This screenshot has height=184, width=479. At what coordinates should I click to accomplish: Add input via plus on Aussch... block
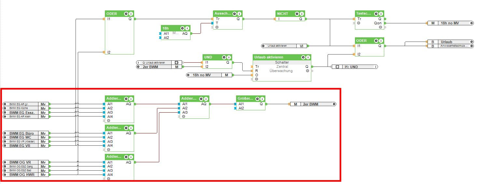tap(217, 27)
